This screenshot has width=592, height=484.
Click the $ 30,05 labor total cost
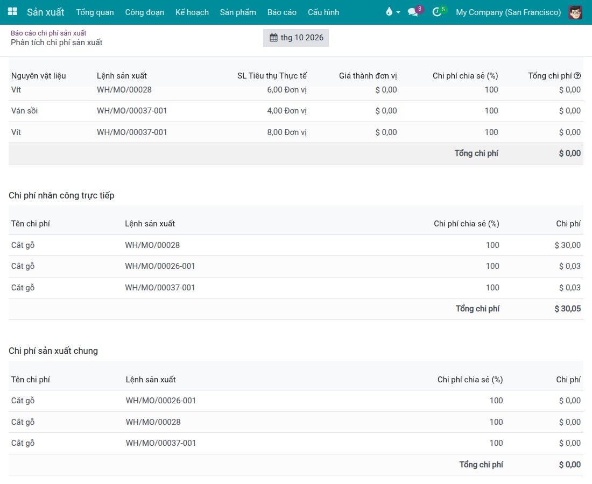567,309
